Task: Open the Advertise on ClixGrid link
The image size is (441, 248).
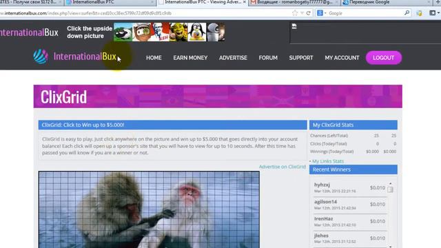Action: (283, 167)
